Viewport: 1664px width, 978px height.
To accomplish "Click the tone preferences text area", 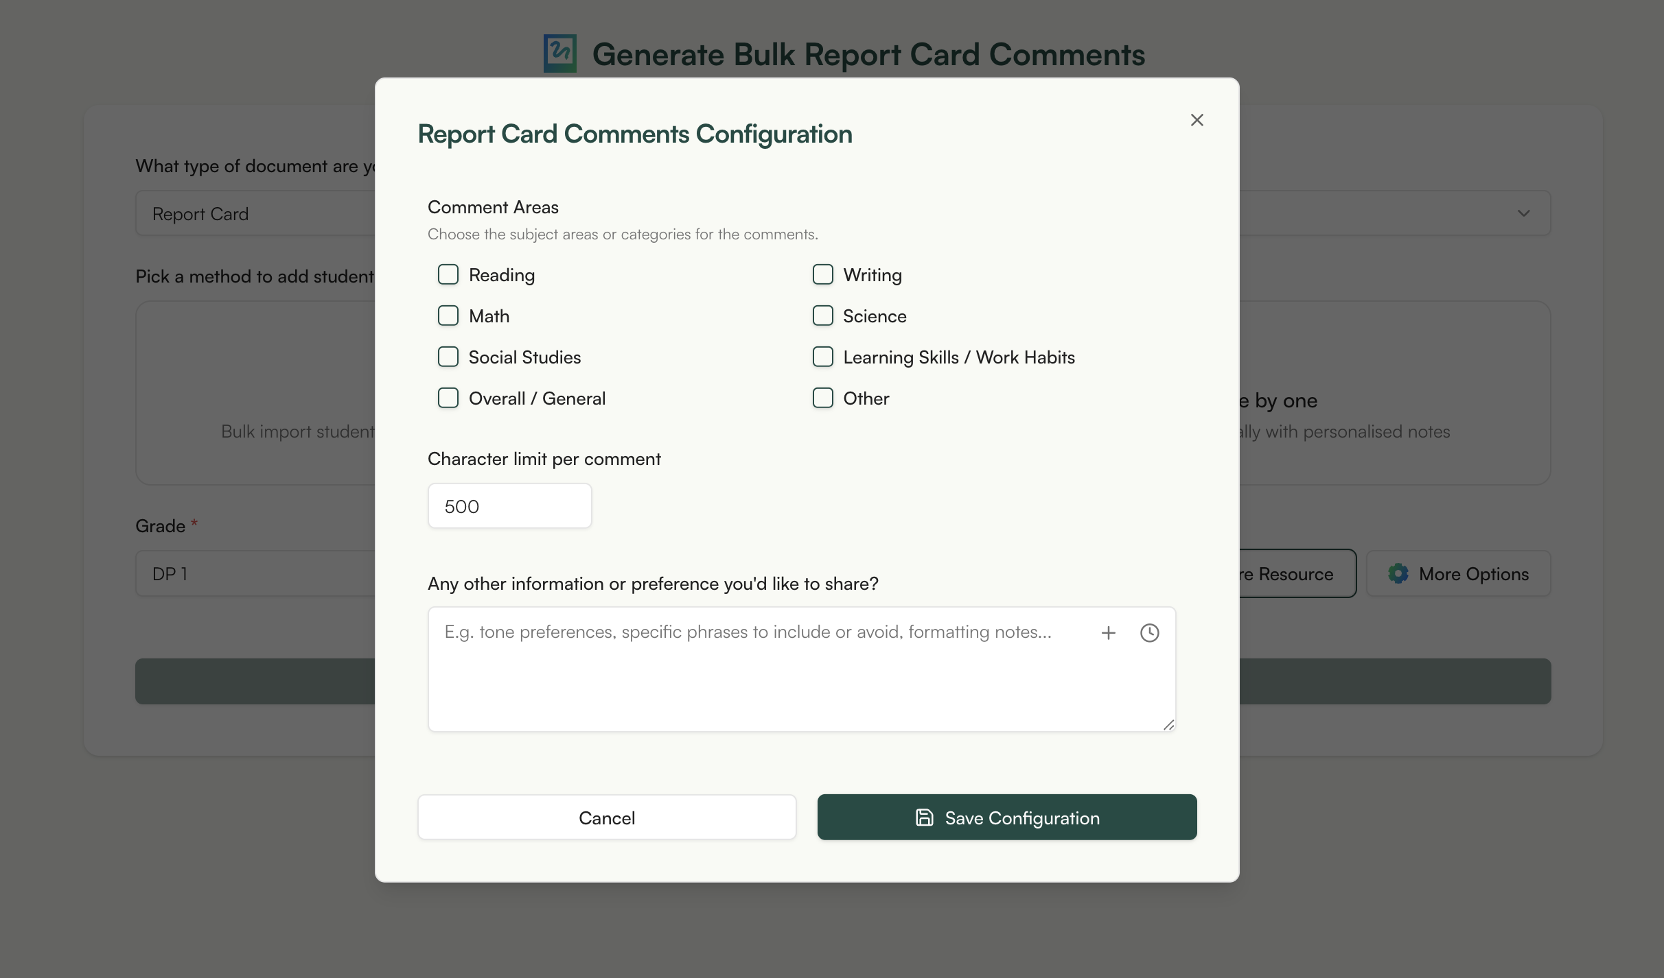I will [x=755, y=669].
